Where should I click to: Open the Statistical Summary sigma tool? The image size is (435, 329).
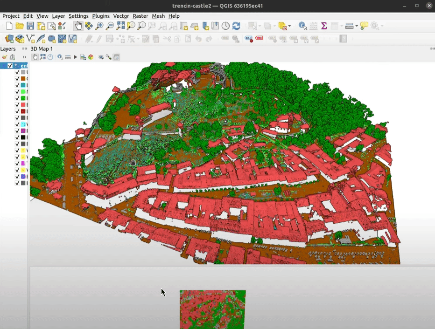[x=324, y=26]
